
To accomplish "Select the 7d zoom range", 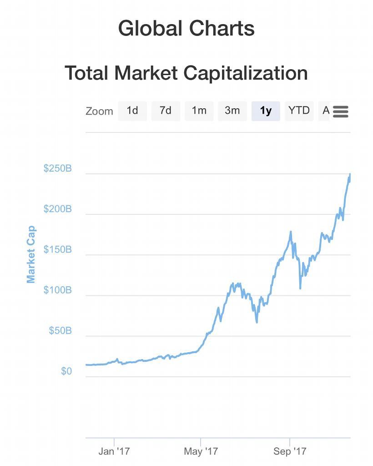I will tap(166, 111).
